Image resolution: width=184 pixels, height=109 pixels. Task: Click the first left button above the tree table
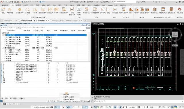pyautogui.click(x=4, y=28)
